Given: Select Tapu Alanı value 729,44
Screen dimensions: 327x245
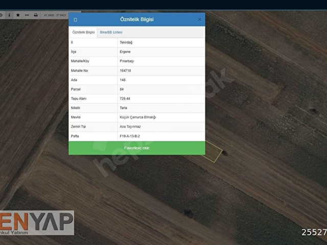Looking at the screenshot, I should click(x=125, y=99).
